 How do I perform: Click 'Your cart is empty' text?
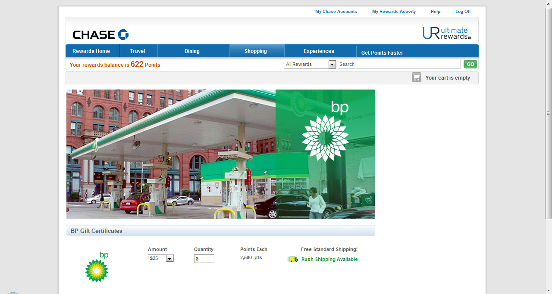[x=448, y=78]
